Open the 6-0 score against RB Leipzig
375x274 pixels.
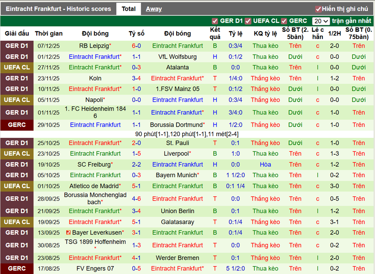pos(136,46)
